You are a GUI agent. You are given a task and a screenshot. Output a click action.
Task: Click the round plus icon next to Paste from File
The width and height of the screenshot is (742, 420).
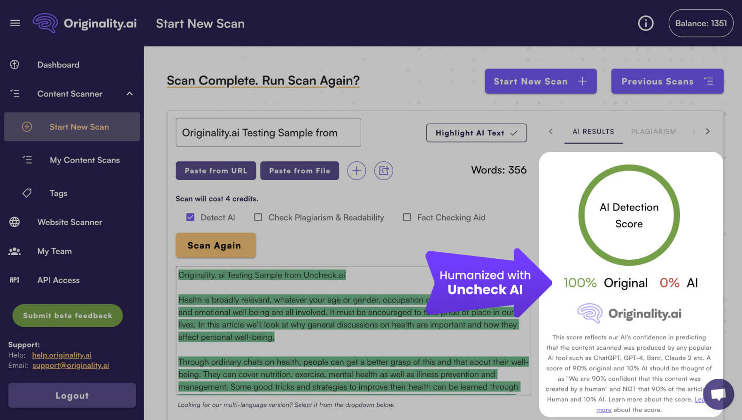[x=356, y=171]
